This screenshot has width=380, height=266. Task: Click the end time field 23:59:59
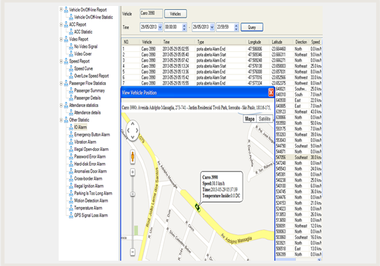(x=225, y=27)
